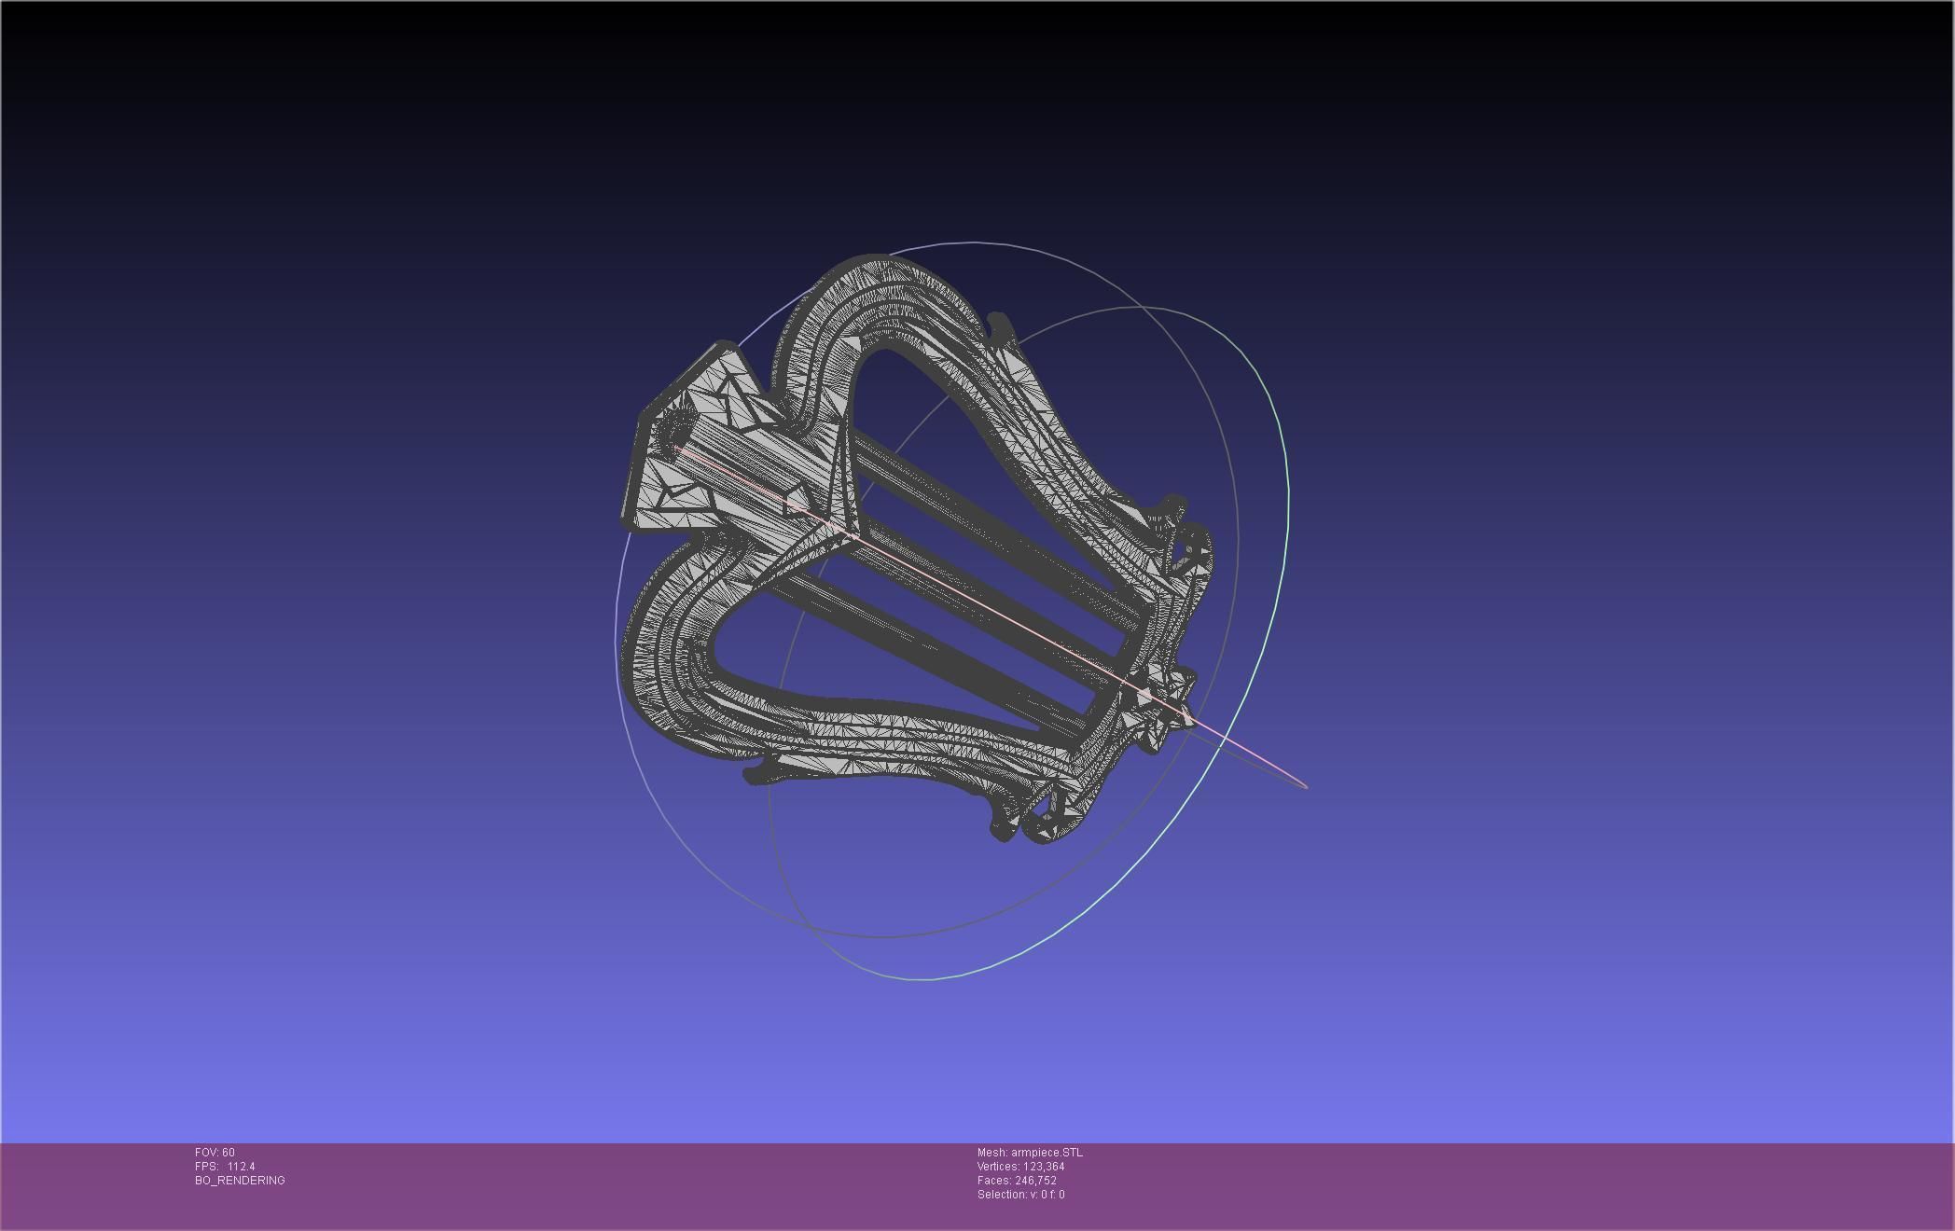Click the 'FOV: 60' status text

215,1153
